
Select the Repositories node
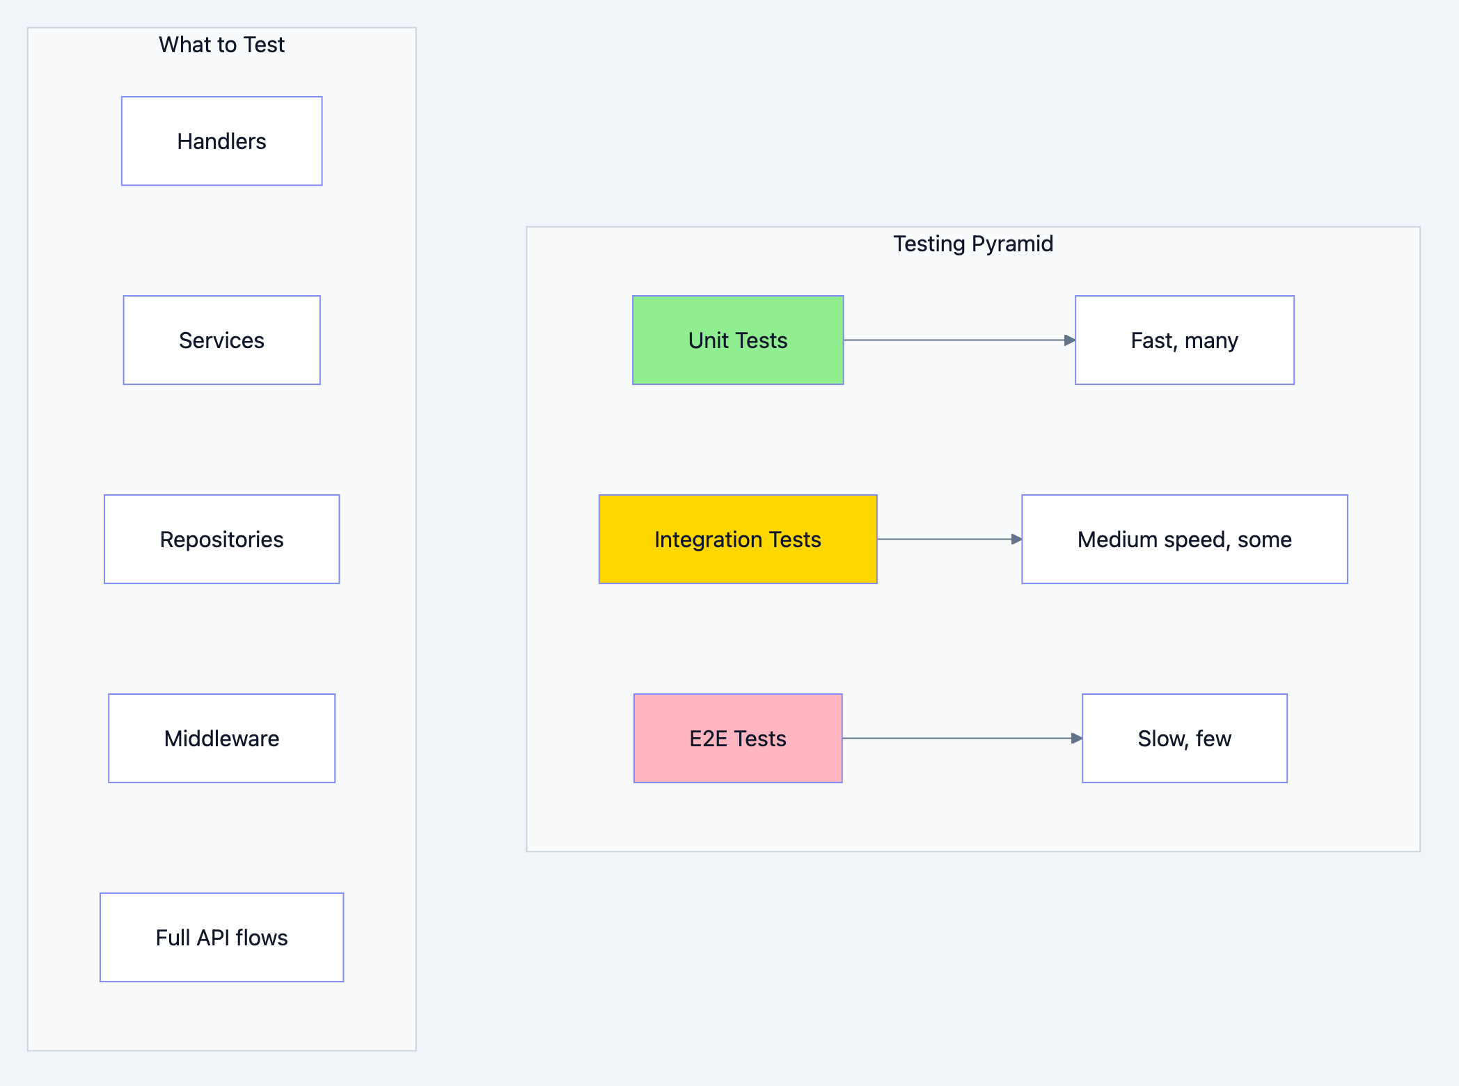[x=221, y=539]
